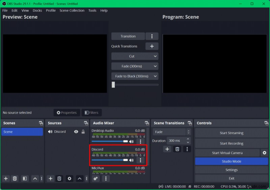Undock the Scene Transitions panel
This screenshot has width=270, height=190.
(x=190, y=123)
